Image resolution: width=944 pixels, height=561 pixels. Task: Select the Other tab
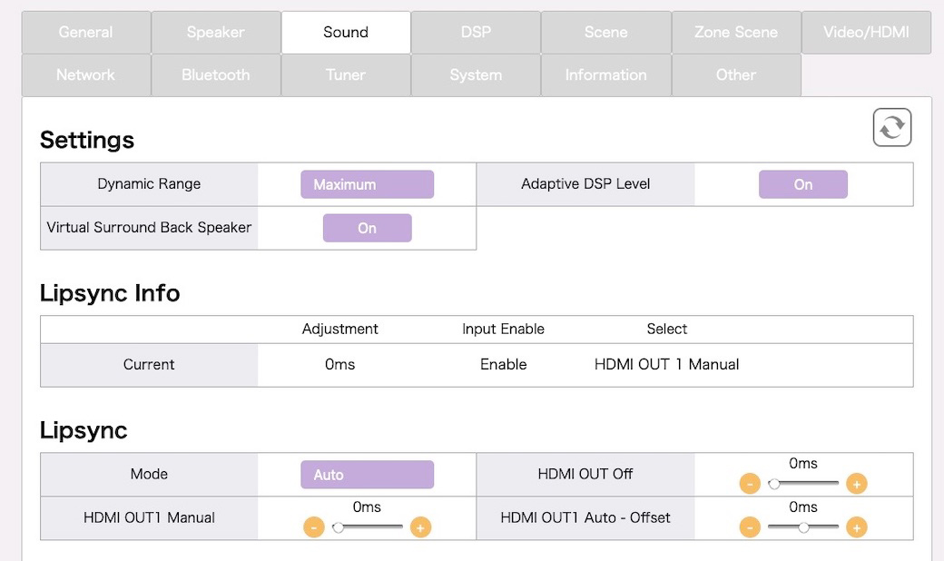[x=736, y=74]
